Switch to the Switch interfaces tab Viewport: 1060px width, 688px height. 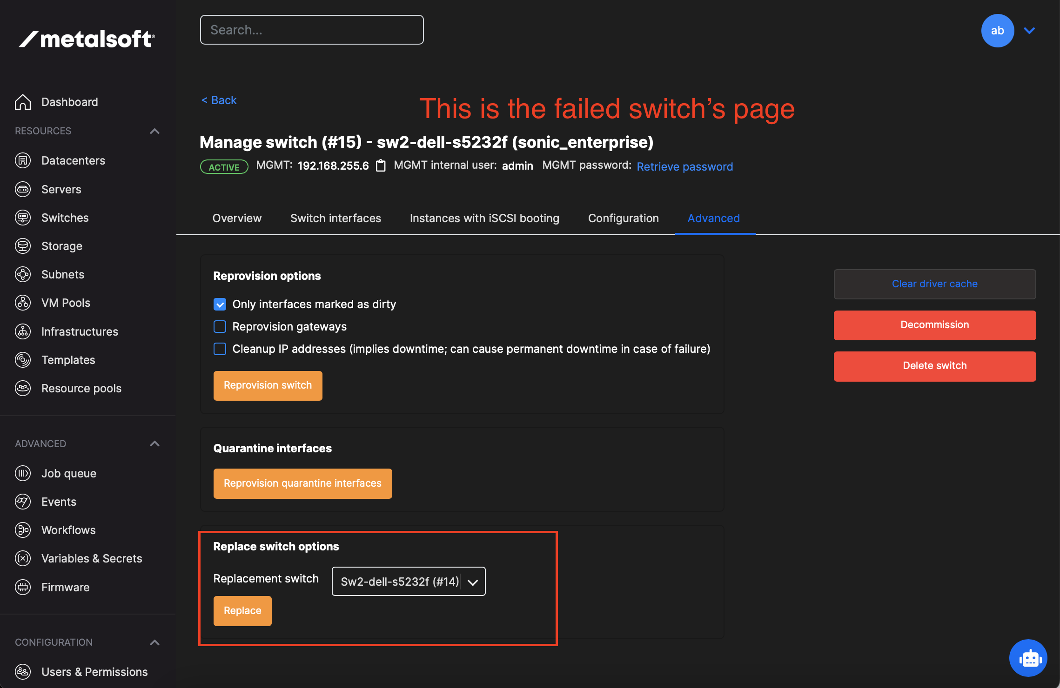point(335,218)
